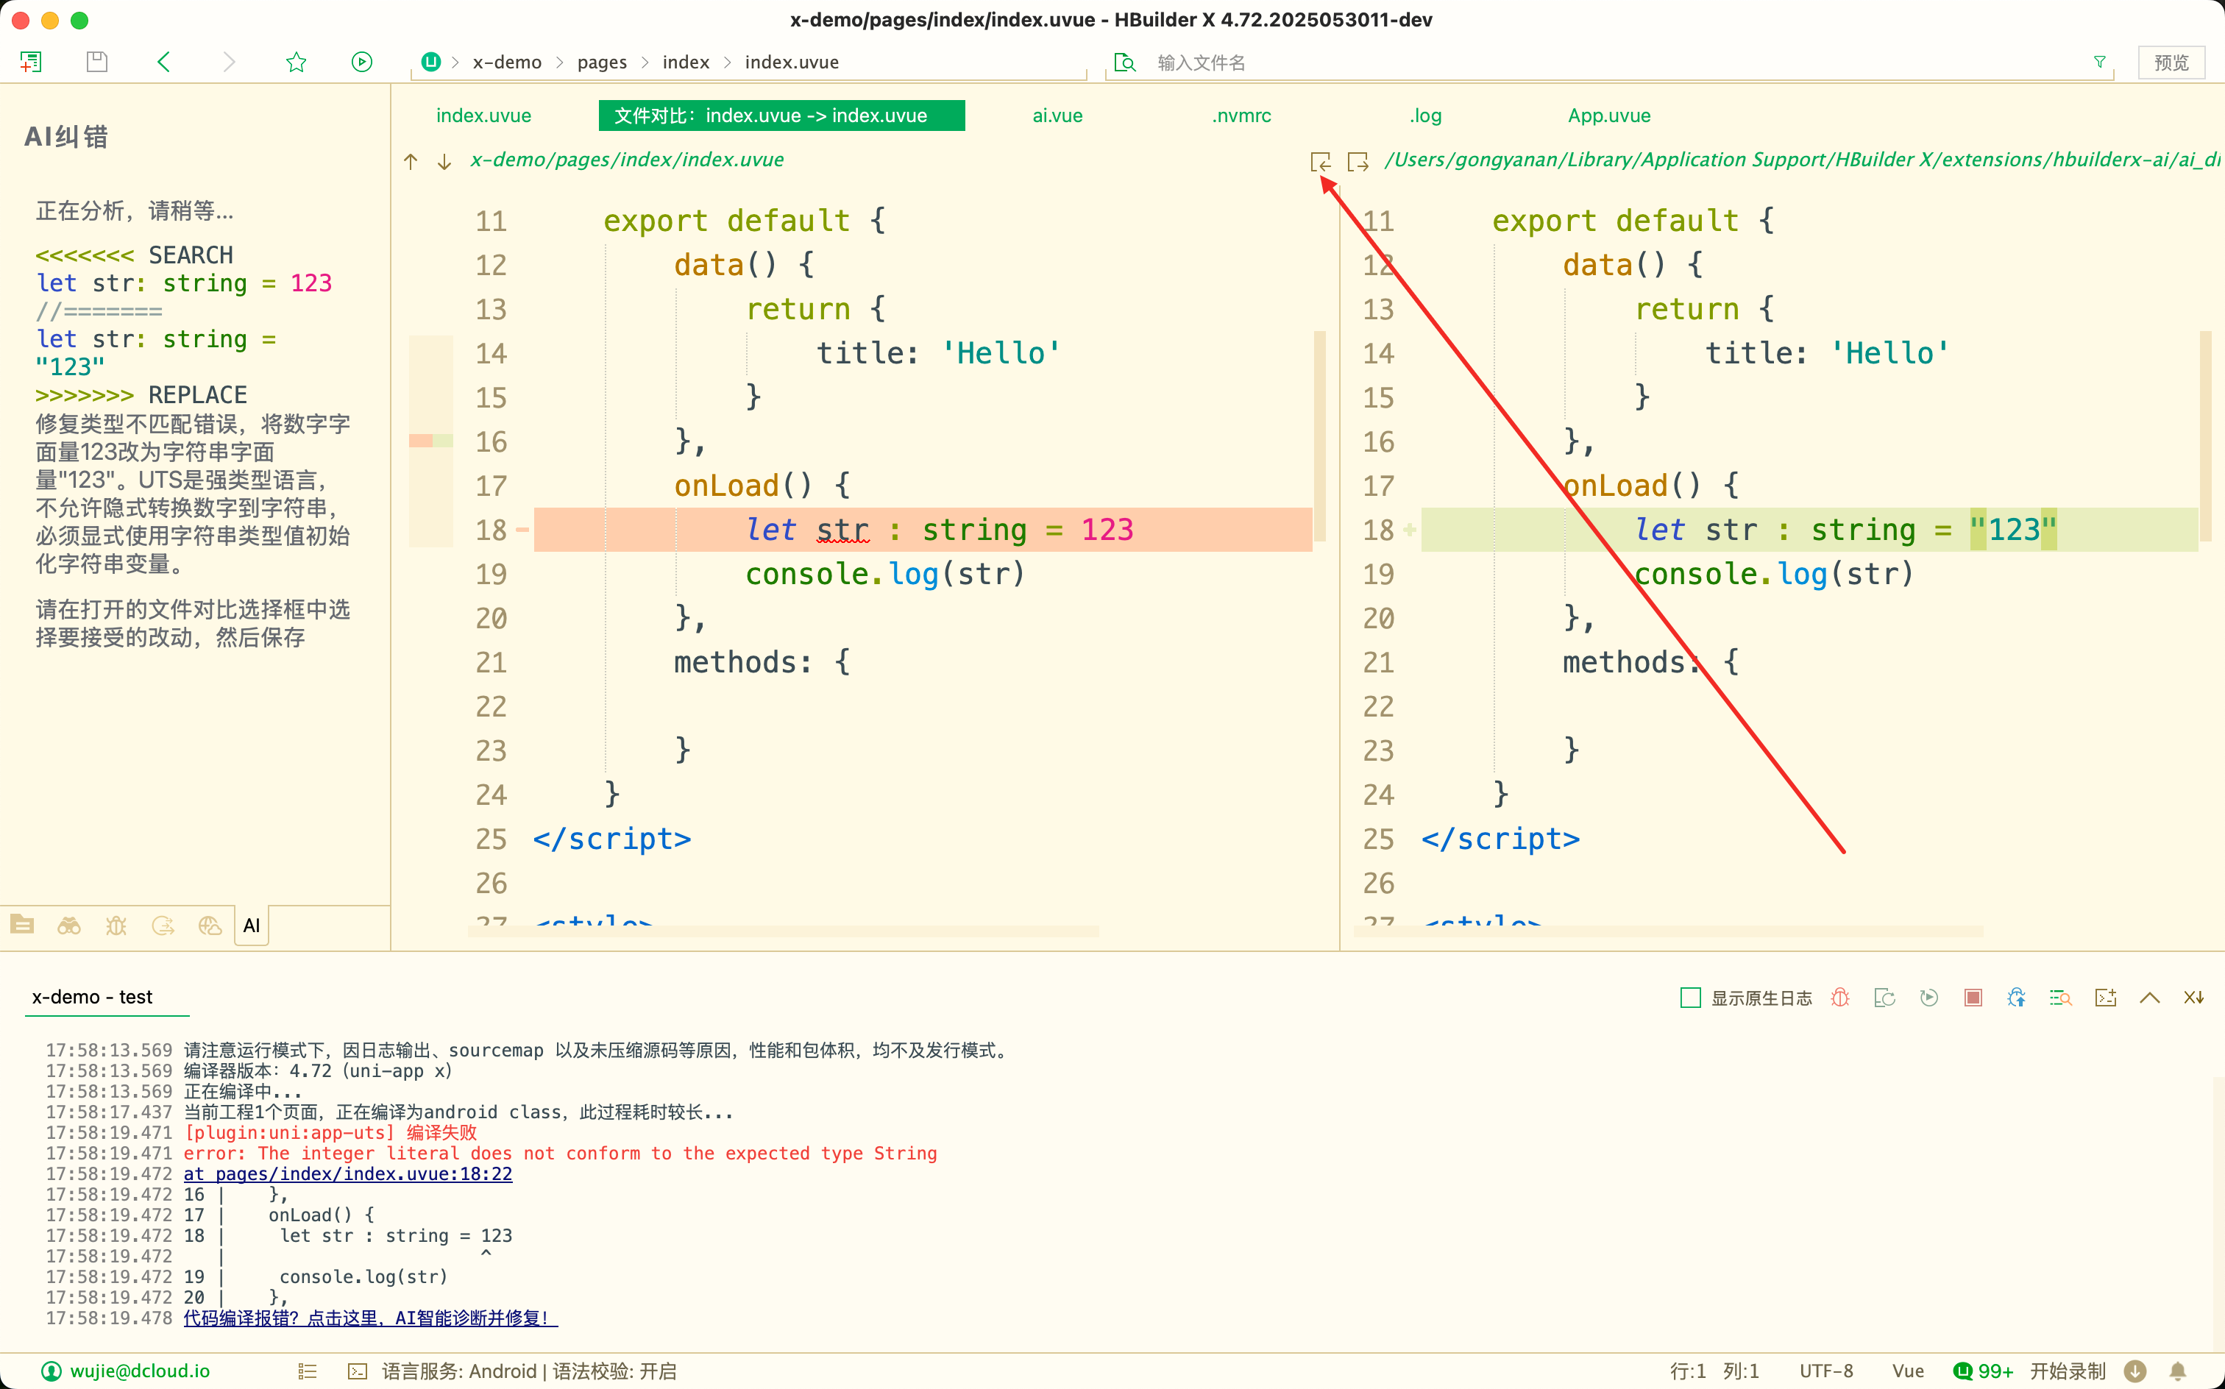The width and height of the screenshot is (2225, 1389).
Task: Click the new file icon in toolbar
Action: point(30,62)
